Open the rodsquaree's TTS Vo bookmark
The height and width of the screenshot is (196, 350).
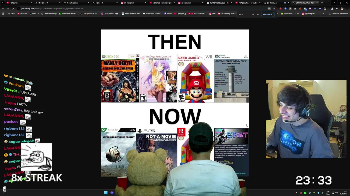(x=290, y=14)
